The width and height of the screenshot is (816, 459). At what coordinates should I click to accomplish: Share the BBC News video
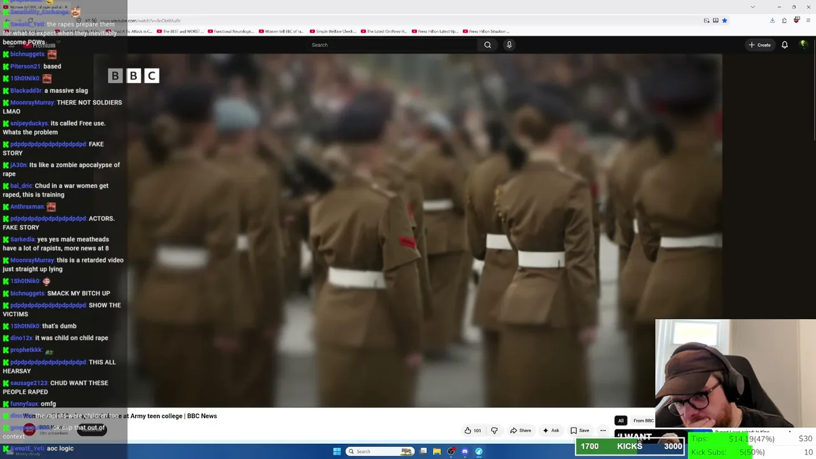pyautogui.click(x=520, y=430)
